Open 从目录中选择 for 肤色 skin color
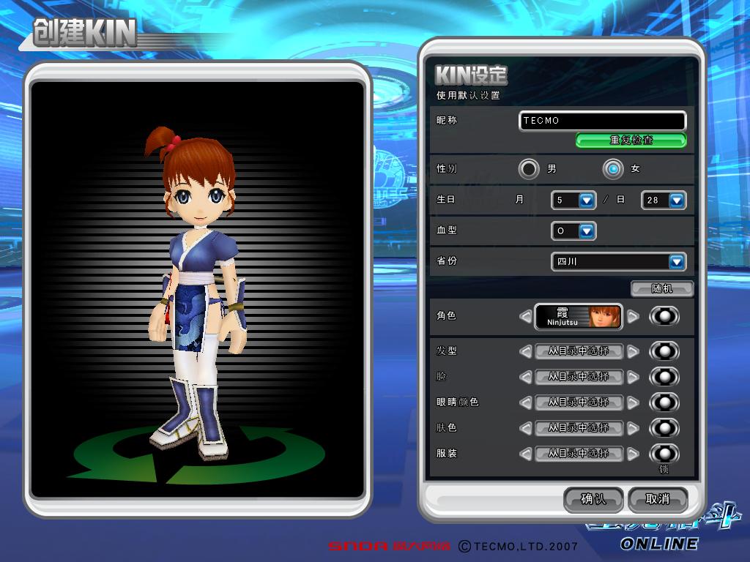 [579, 428]
